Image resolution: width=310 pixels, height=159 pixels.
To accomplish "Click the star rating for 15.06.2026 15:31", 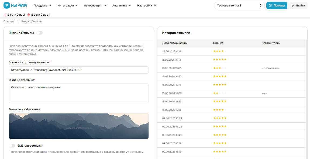I will pos(220,110).
